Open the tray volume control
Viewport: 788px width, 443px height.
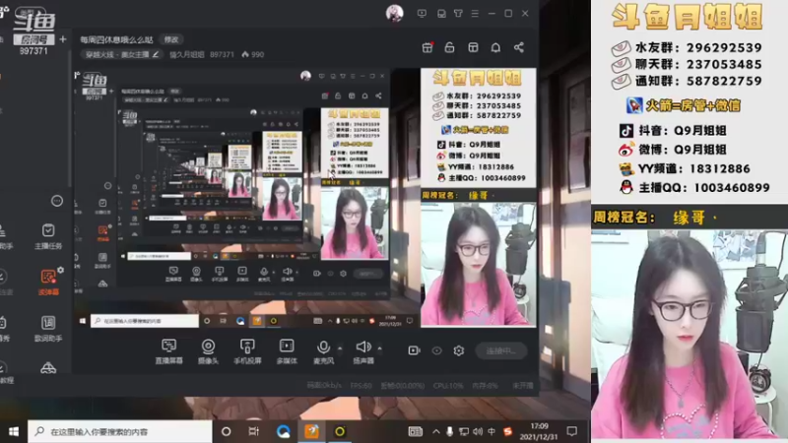pos(478,431)
